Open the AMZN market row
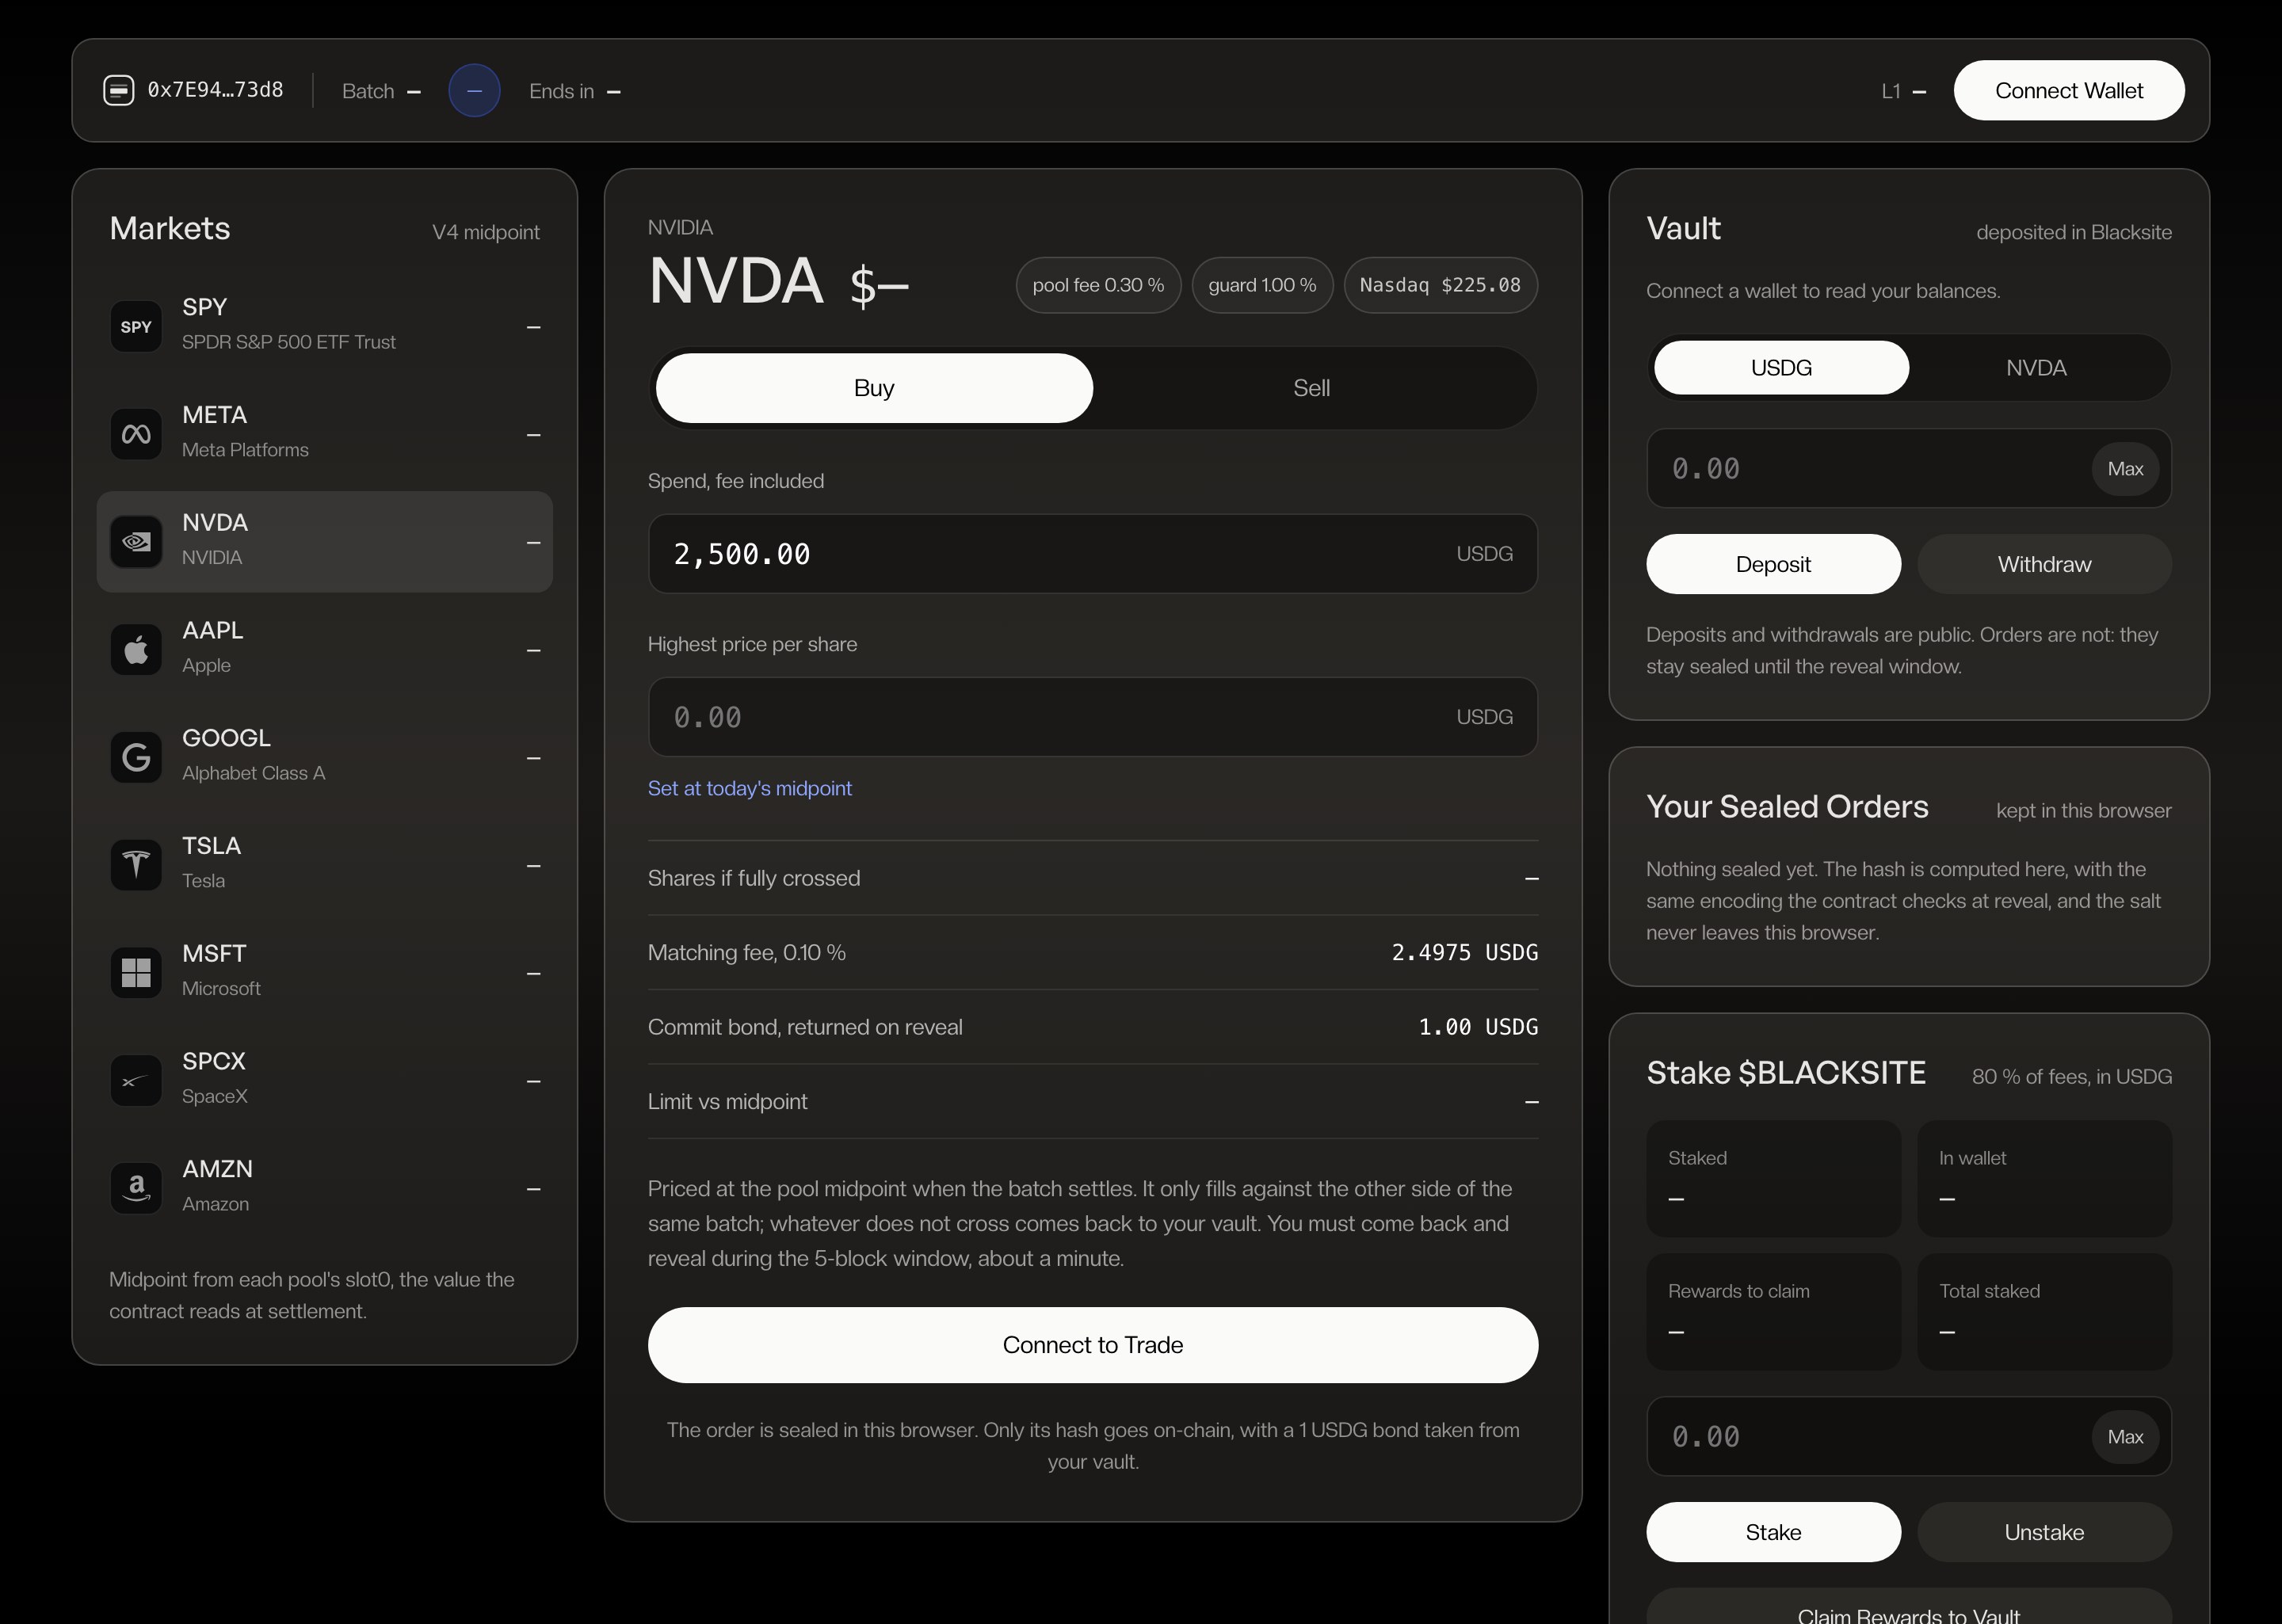The image size is (2282, 1624). point(325,1188)
